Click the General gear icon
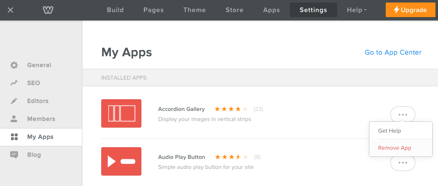The height and width of the screenshot is (186, 438). pyautogui.click(x=14, y=65)
